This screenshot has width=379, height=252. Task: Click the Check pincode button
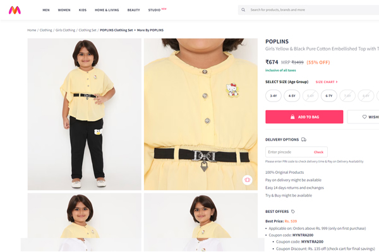click(x=318, y=152)
